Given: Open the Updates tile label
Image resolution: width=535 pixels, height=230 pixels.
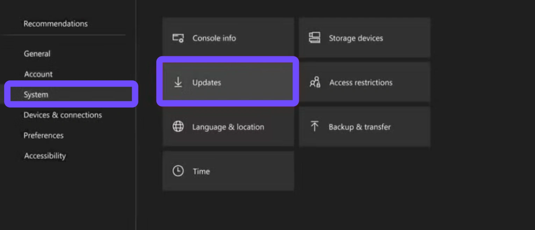Looking at the screenshot, I should [207, 82].
